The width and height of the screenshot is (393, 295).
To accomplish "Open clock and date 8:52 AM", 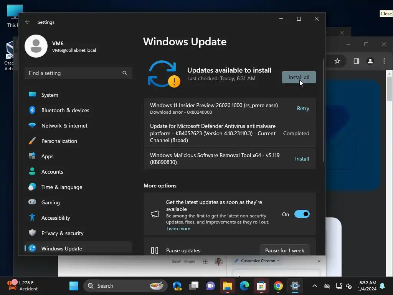I will tap(367, 286).
